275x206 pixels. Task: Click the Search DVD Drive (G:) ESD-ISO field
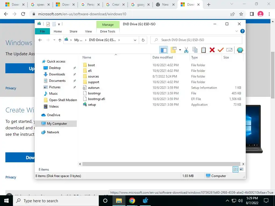196,40
